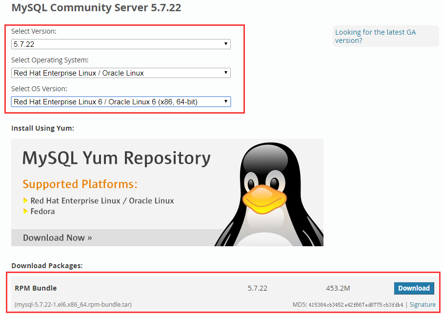Click the 'Supported Platforms:' orange heading

[80, 184]
